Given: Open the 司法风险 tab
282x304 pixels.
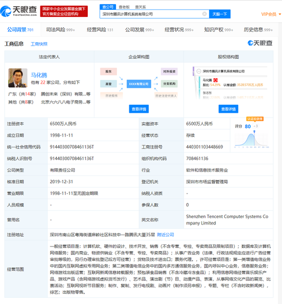Looking at the screenshot, I should (61, 30).
